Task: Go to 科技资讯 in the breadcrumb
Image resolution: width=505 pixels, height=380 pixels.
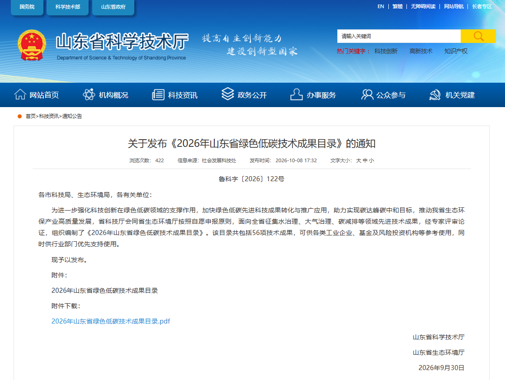Action: pos(49,116)
